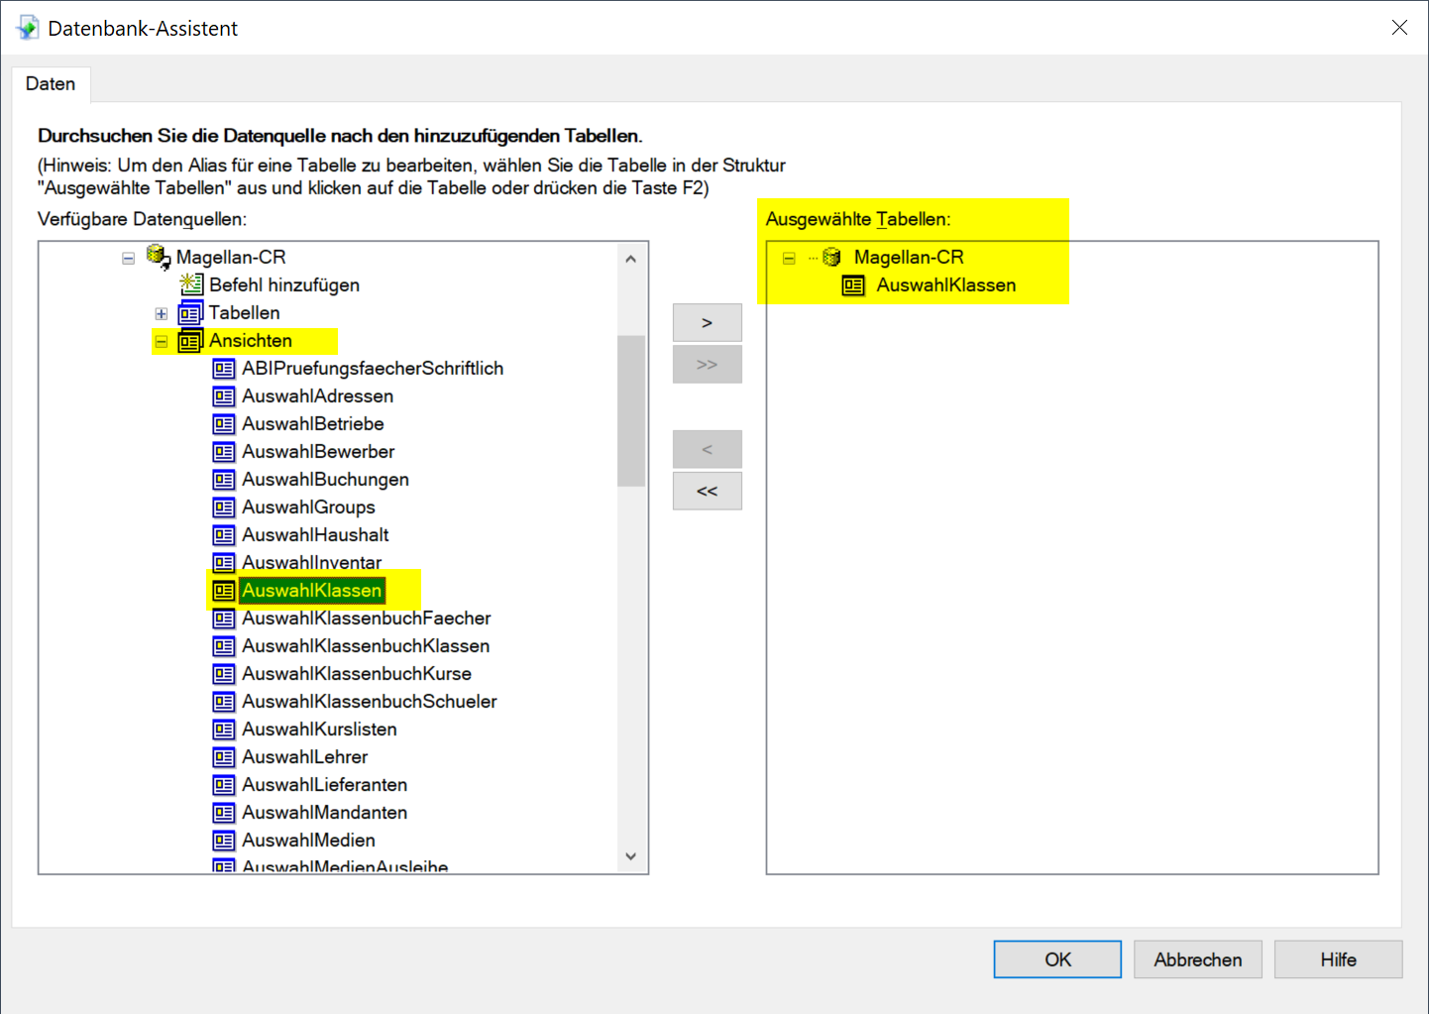Click the view icon beside AuswahlHaushalt

point(224,535)
